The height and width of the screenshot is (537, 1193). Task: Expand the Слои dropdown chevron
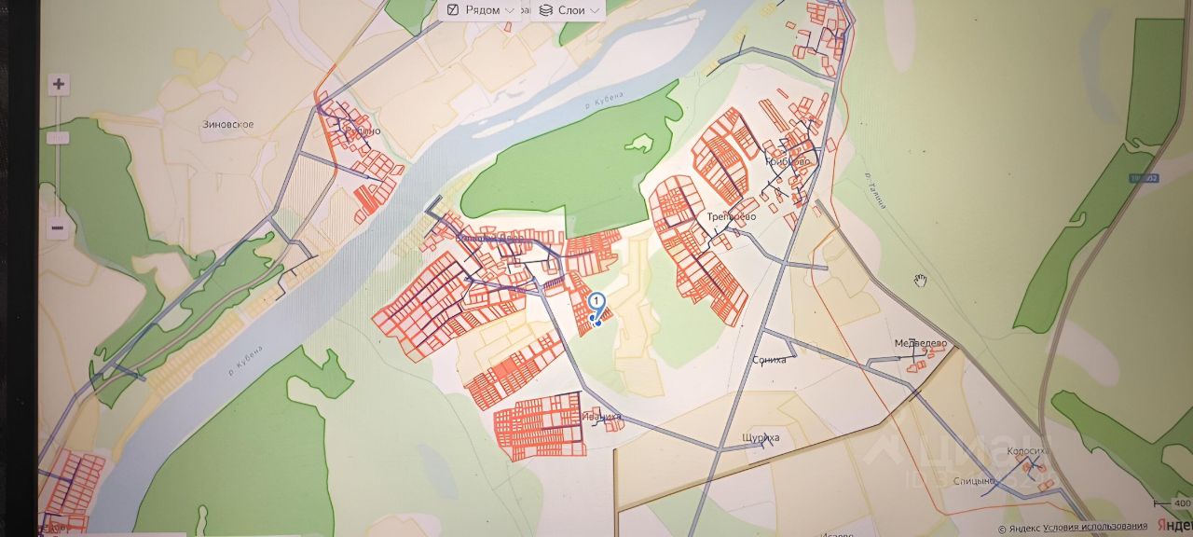pos(595,10)
